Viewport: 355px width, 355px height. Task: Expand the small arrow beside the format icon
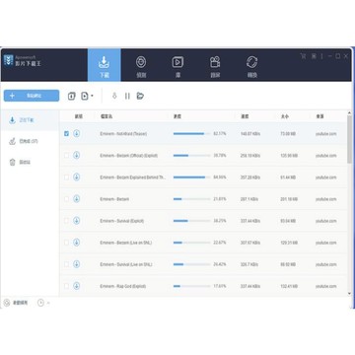tap(92, 96)
